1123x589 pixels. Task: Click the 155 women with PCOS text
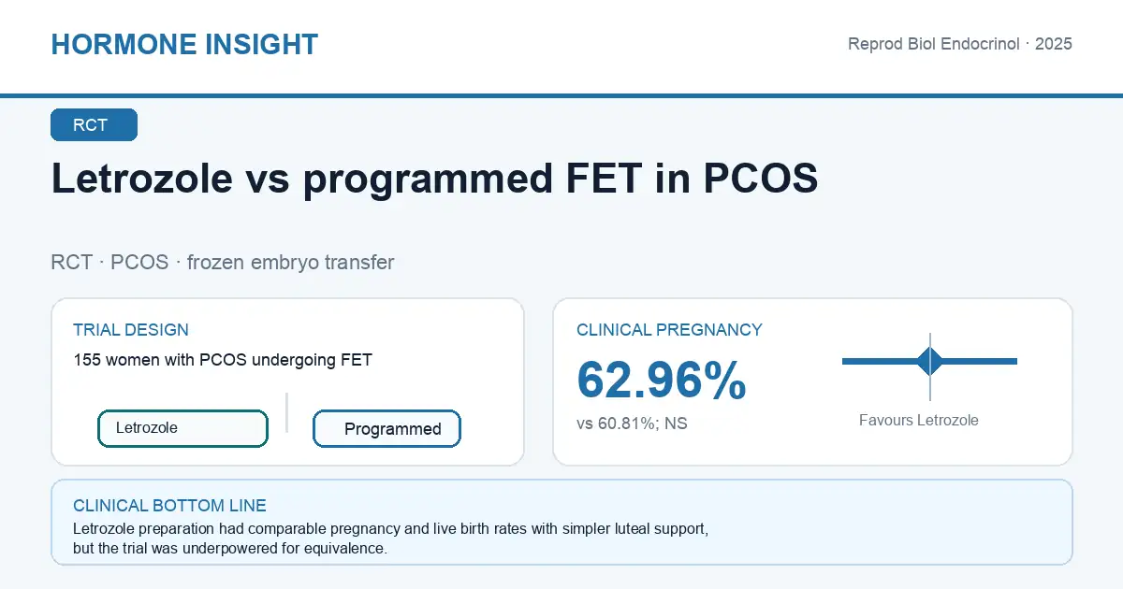(x=223, y=360)
